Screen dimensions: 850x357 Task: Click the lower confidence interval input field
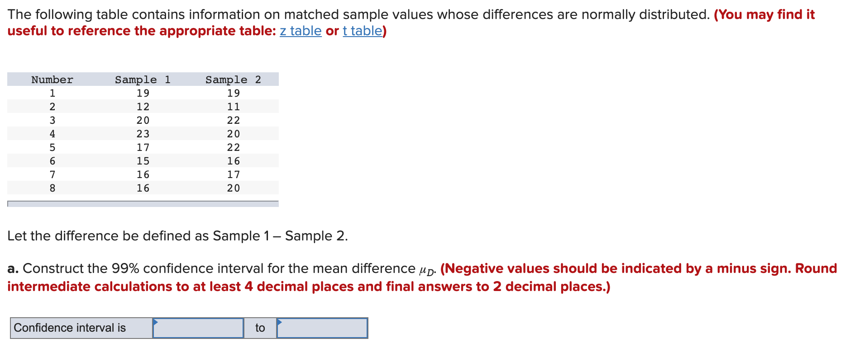[198, 328]
